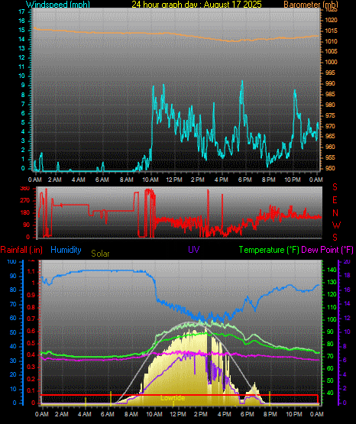Image resolution: width=356 pixels, height=424 pixels.
Task: Click "2 PM" on the bottom chart time axis
Action: 201,414
